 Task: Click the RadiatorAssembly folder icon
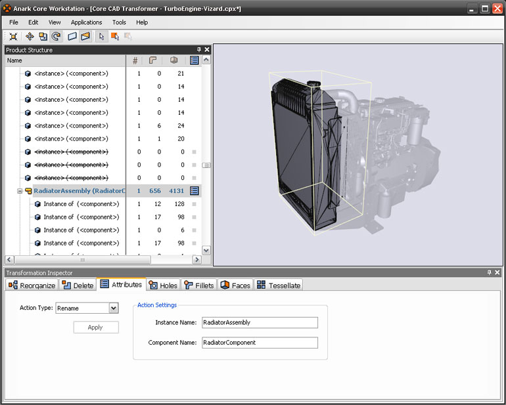coord(28,191)
